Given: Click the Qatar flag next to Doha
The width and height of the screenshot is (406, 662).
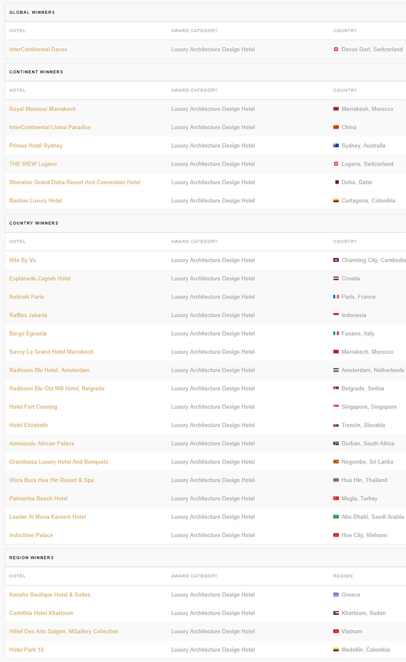Looking at the screenshot, I should pos(336,182).
